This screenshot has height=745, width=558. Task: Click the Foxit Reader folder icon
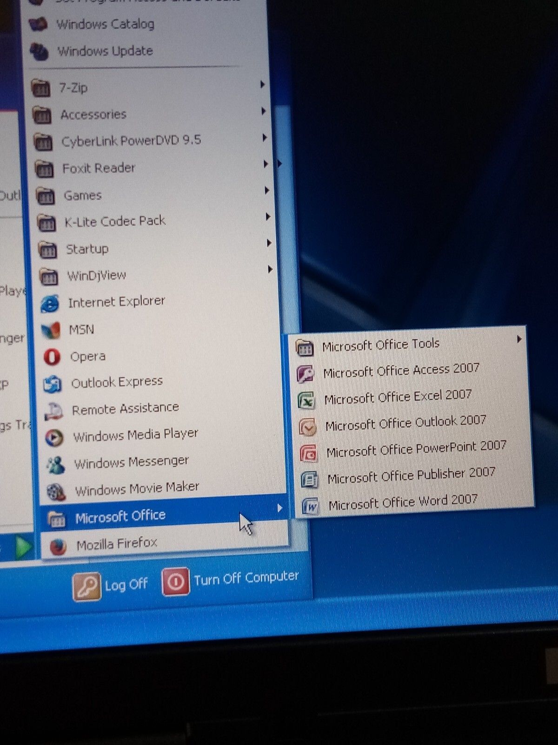(x=45, y=169)
